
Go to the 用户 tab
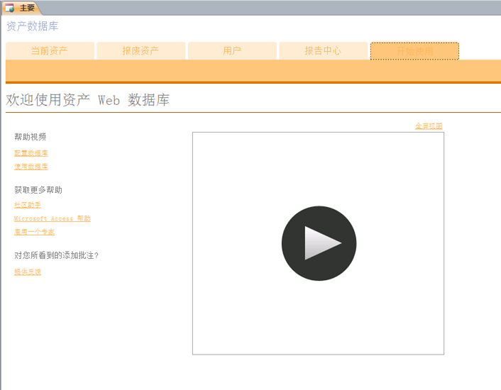232,51
